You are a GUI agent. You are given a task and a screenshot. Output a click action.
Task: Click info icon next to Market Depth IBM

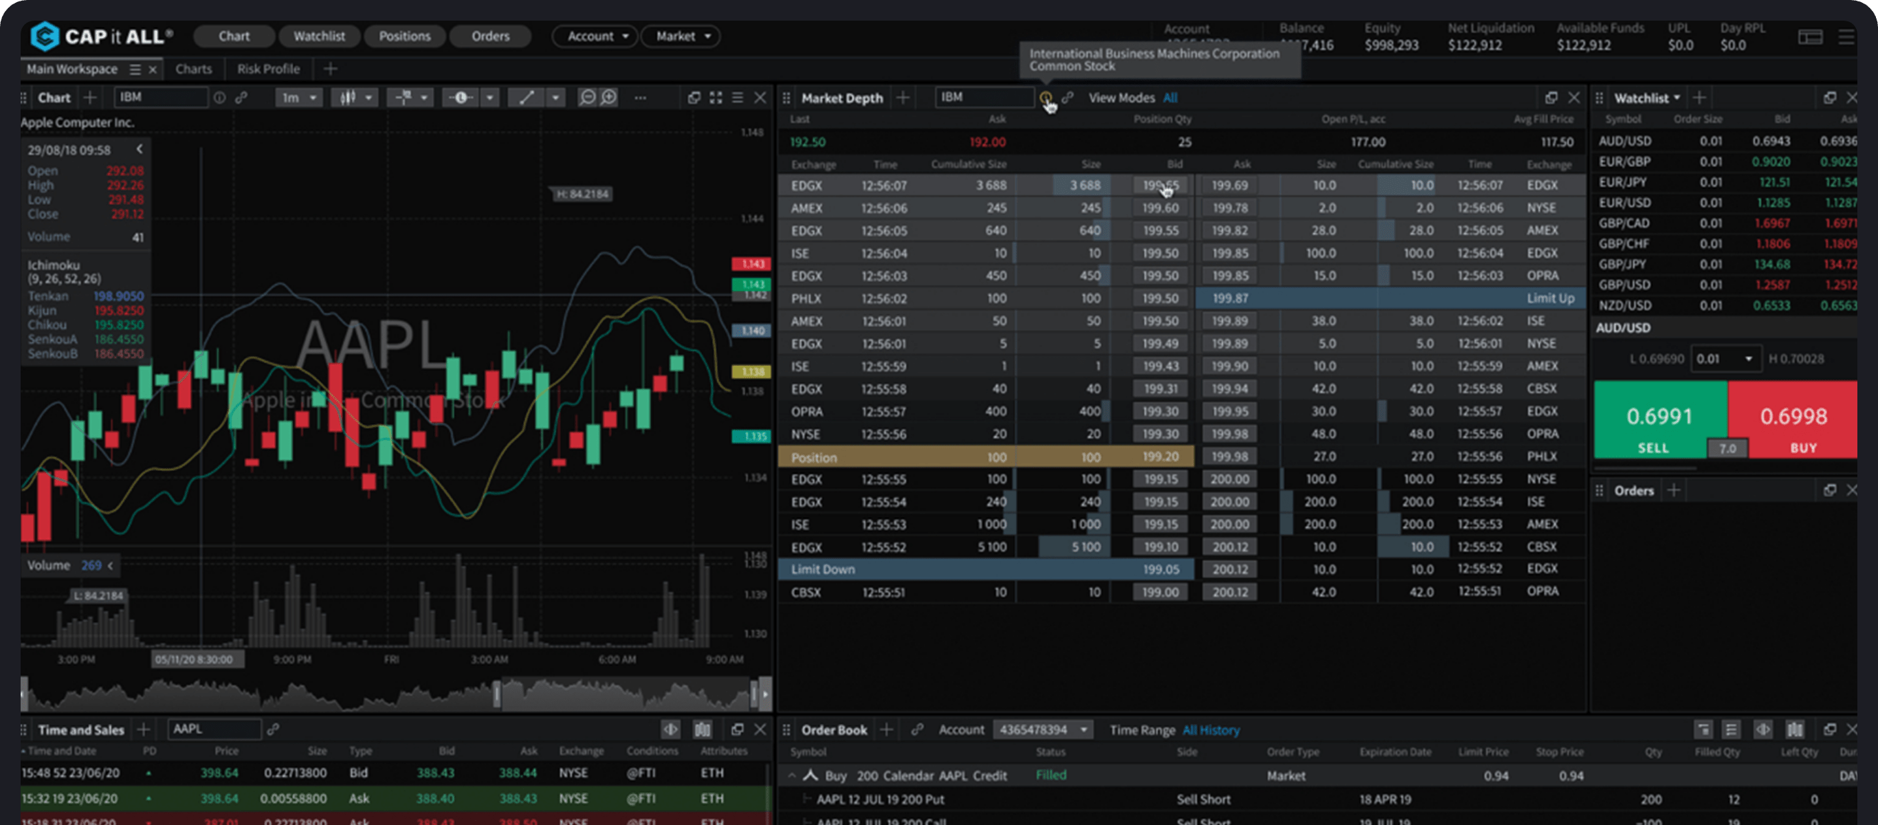[1046, 98]
